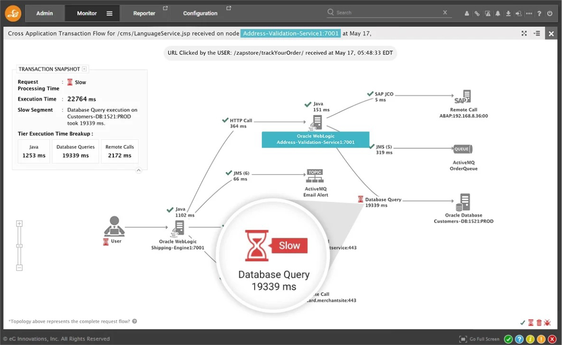The height and width of the screenshot is (345, 562).
Task: Open the Monitor hamburger menu
Action: [x=110, y=14]
